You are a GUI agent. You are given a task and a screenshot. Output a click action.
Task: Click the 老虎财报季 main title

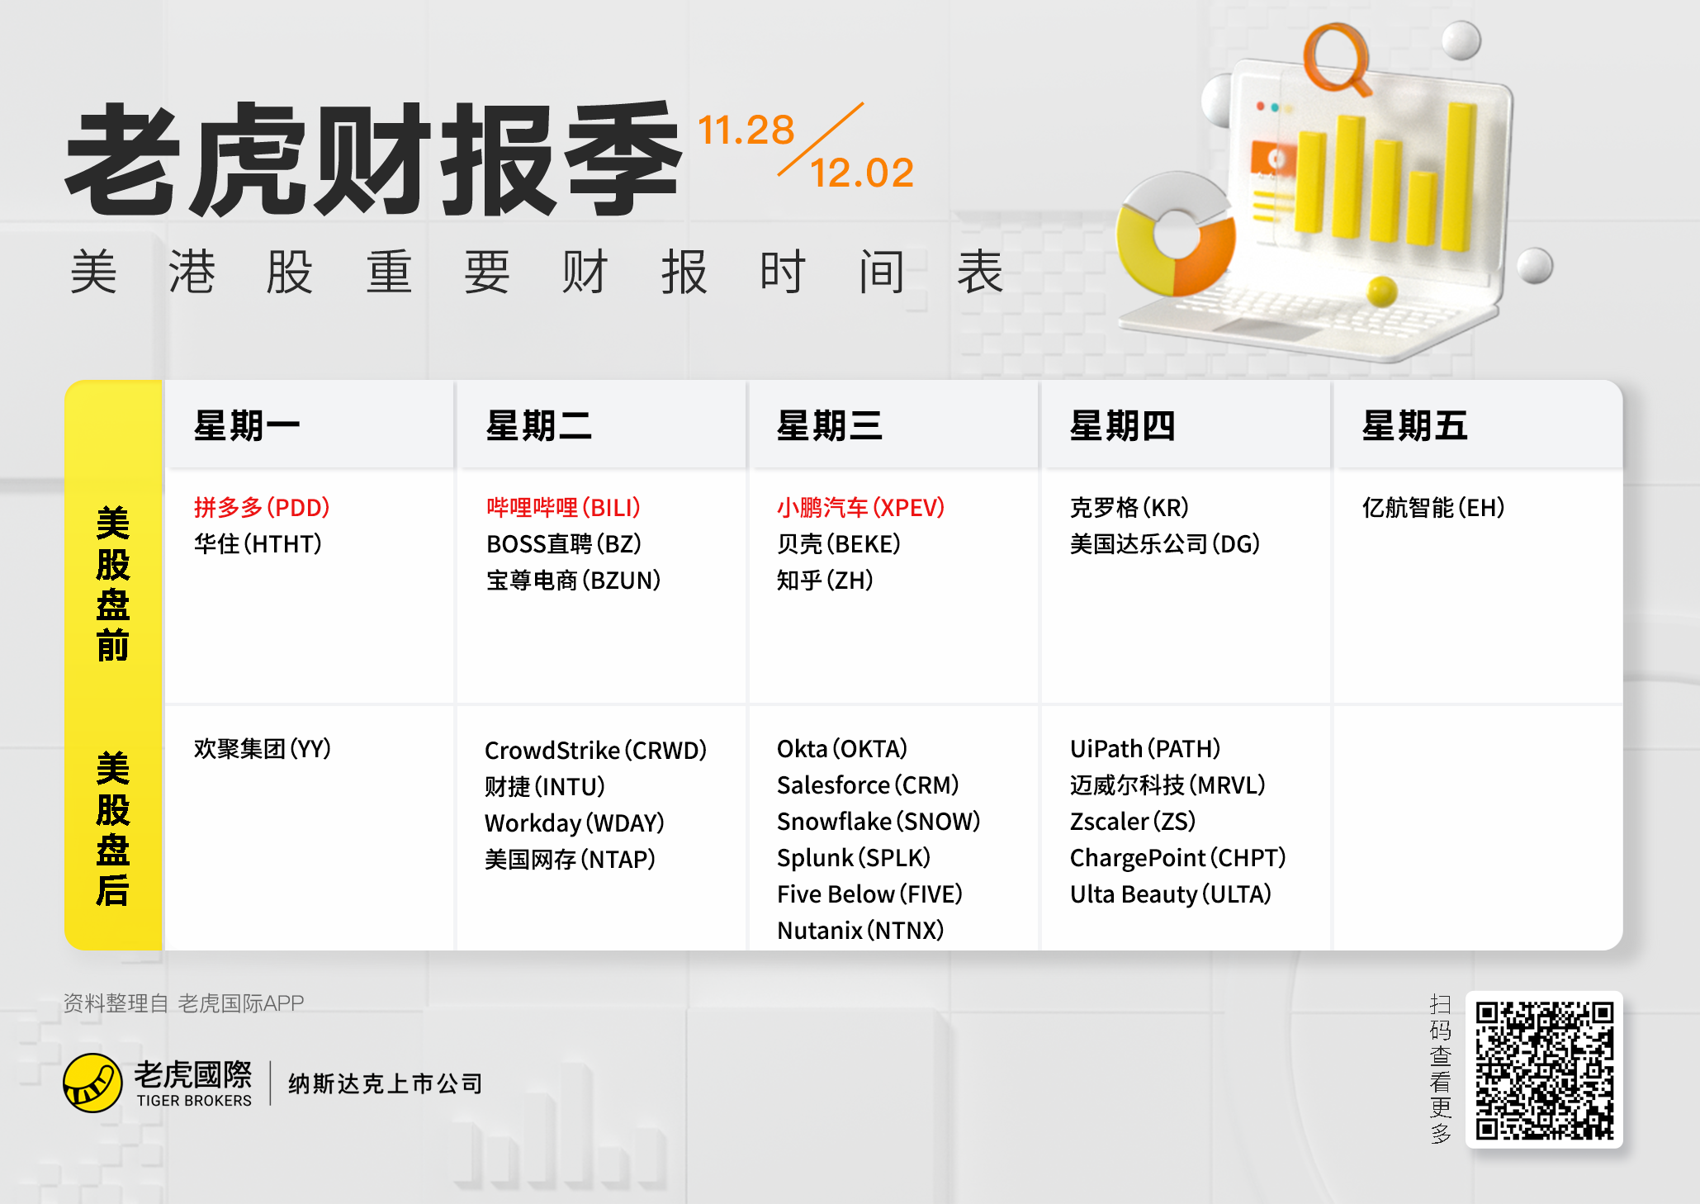click(374, 160)
